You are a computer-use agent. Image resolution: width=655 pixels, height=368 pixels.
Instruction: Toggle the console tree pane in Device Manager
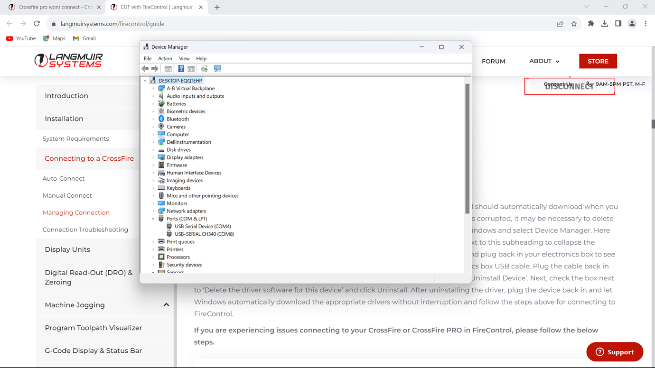pos(168,69)
